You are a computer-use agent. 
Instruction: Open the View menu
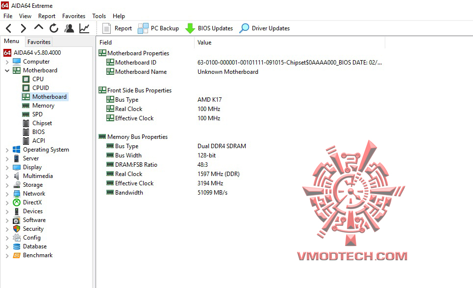(x=25, y=16)
